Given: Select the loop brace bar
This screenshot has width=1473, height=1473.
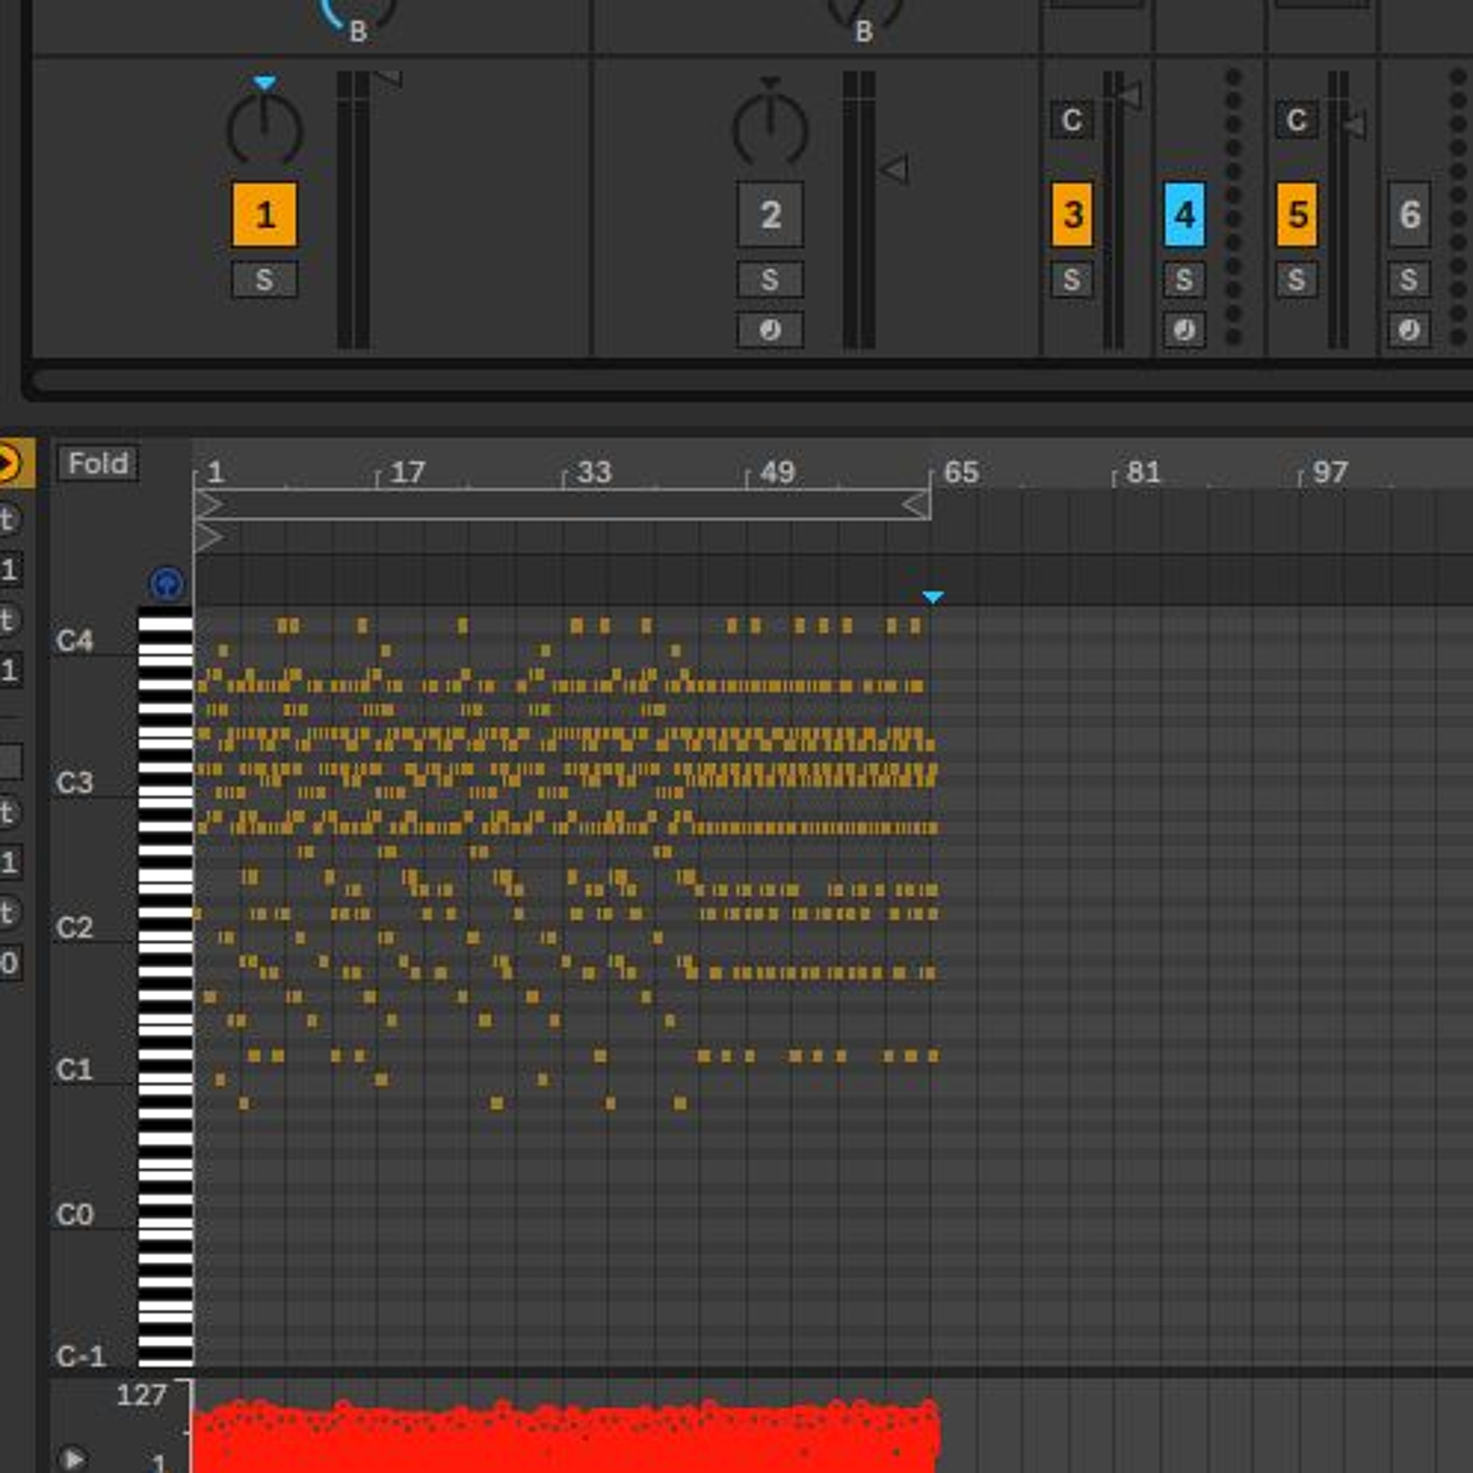Looking at the screenshot, I should click(x=563, y=505).
